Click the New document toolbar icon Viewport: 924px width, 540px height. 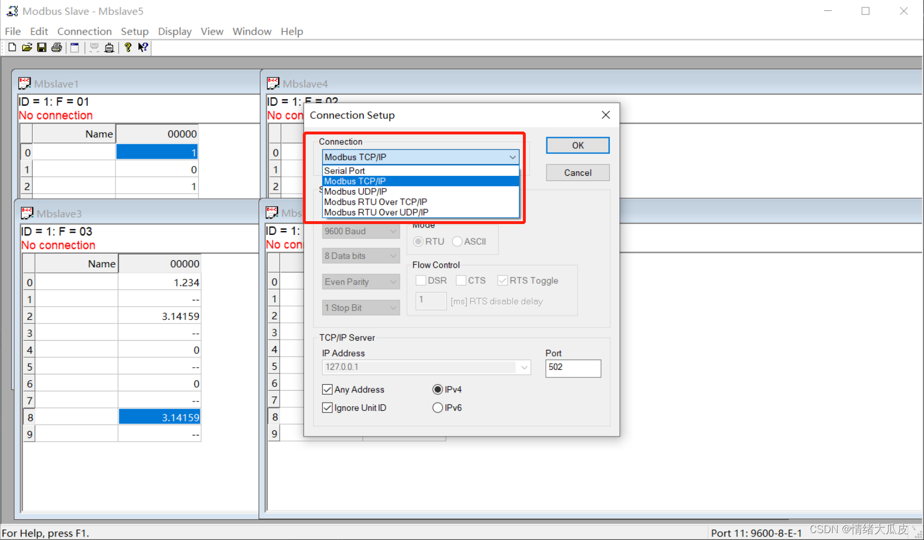12,48
